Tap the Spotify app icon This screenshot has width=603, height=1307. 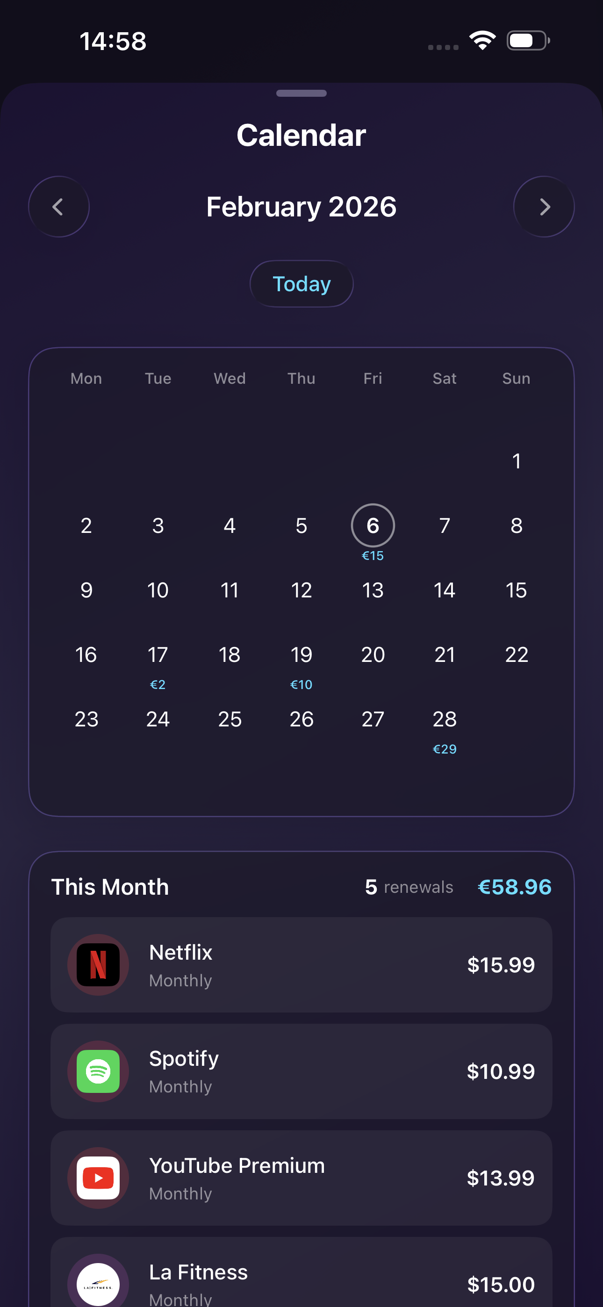[98, 1071]
